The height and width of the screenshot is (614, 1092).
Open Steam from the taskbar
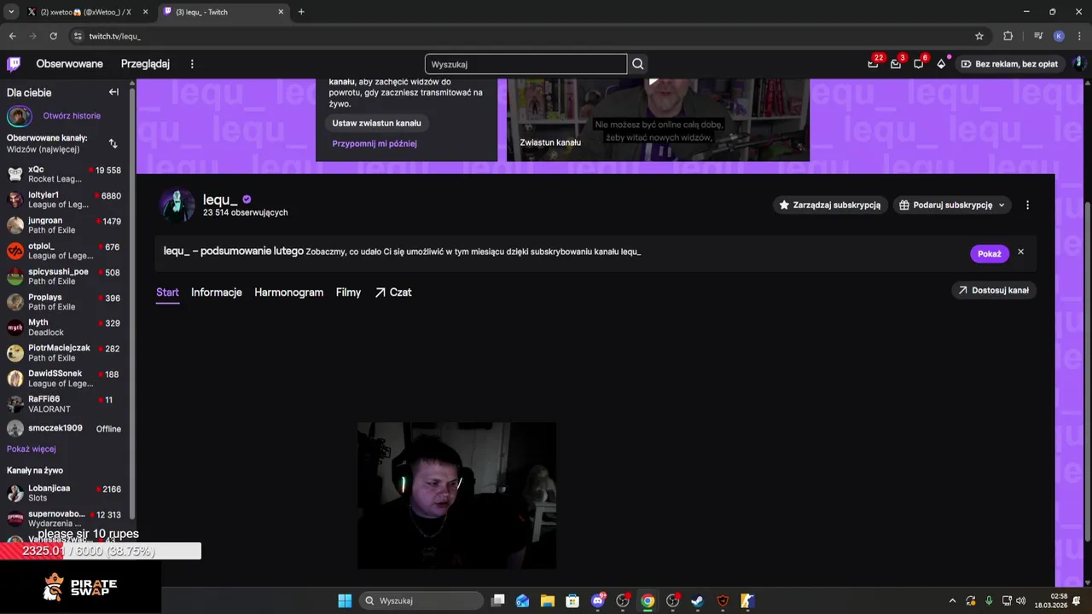tap(697, 600)
